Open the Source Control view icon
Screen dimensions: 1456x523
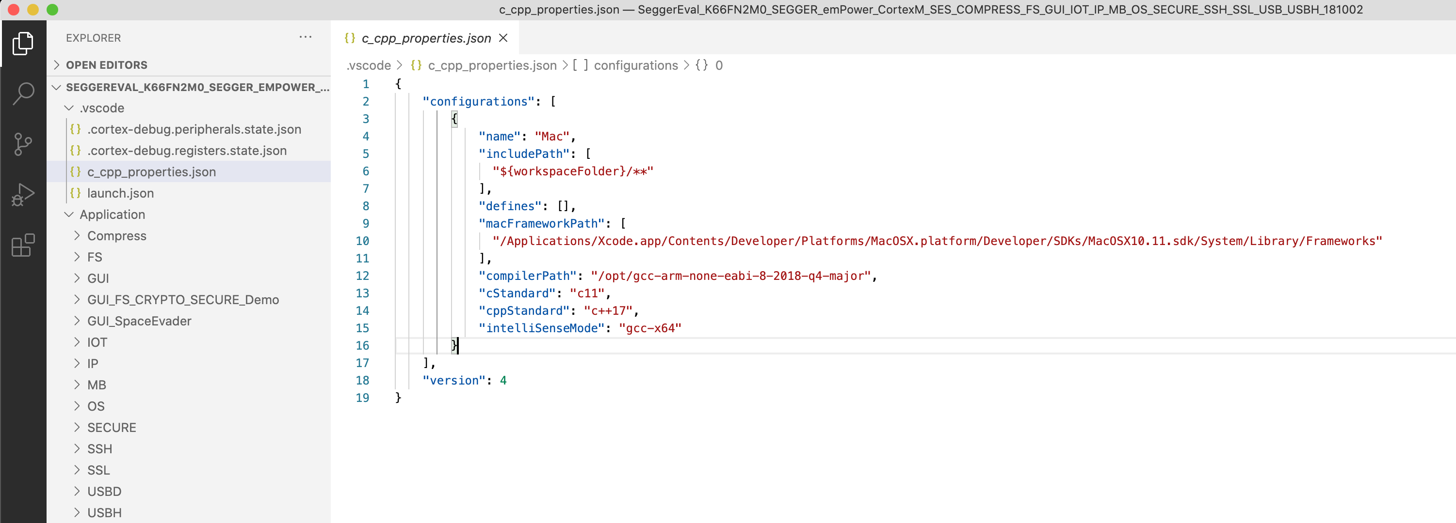point(23,144)
